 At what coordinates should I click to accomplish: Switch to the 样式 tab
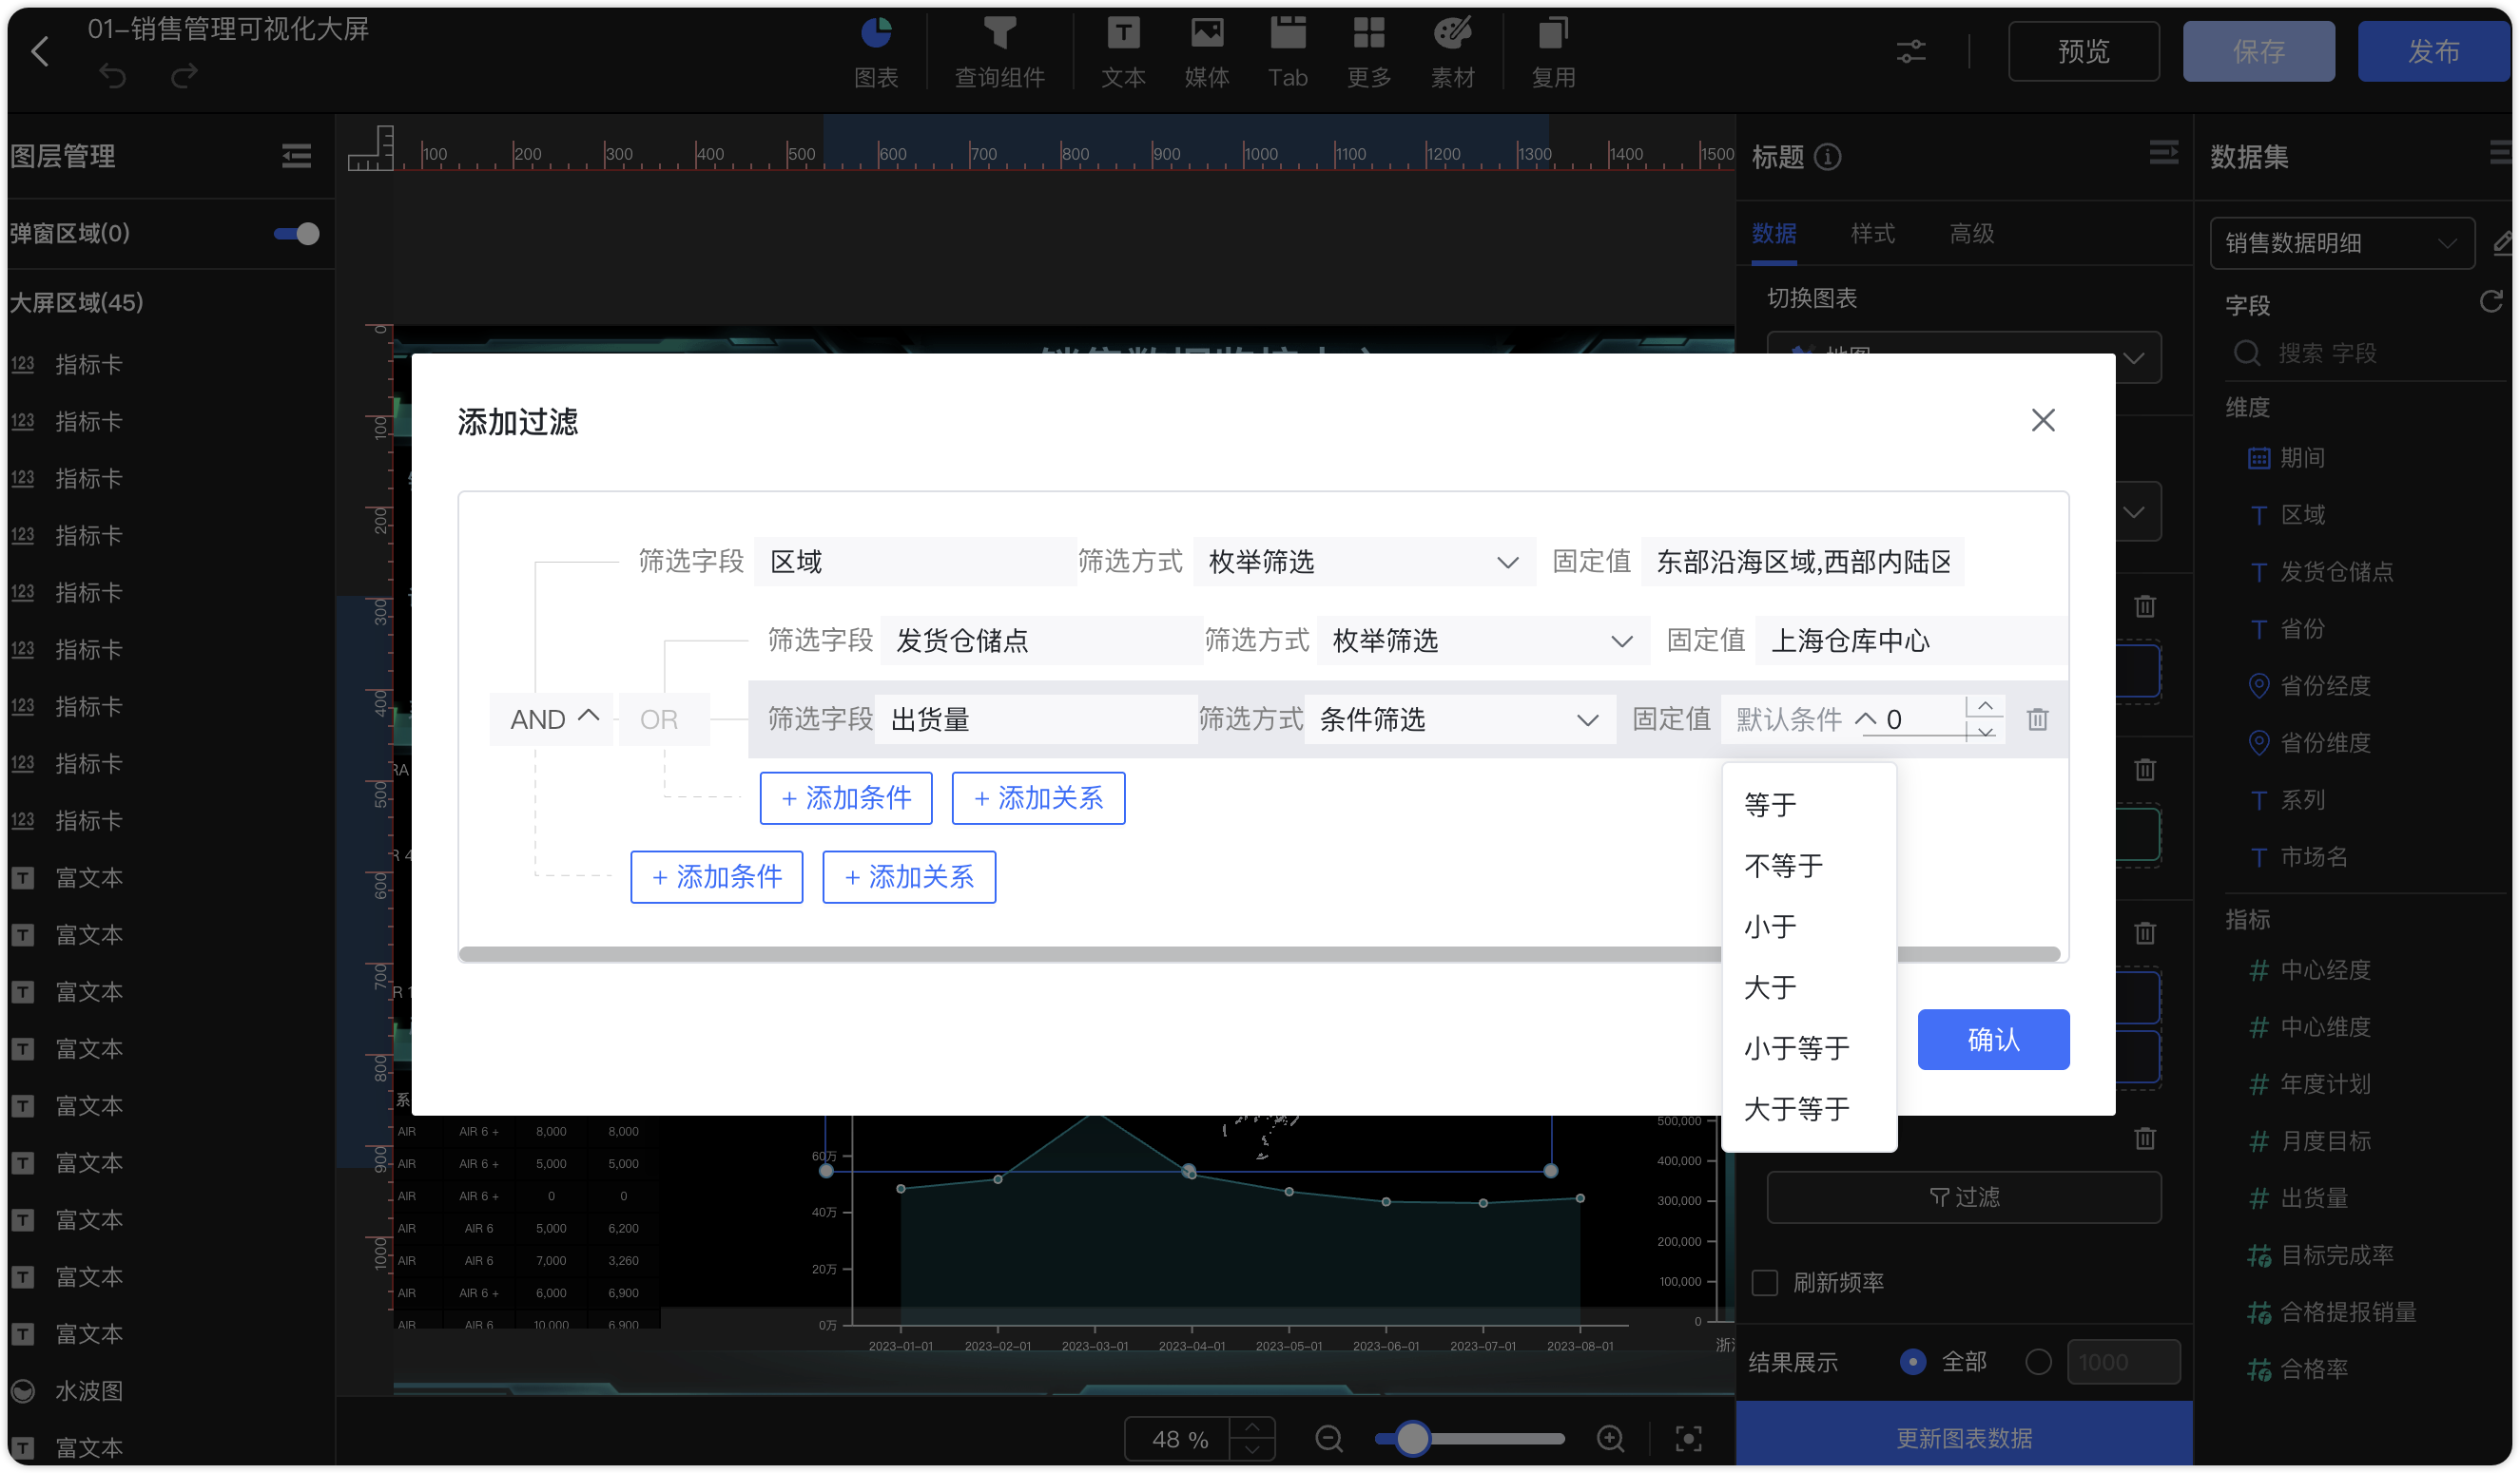[1872, 234]
